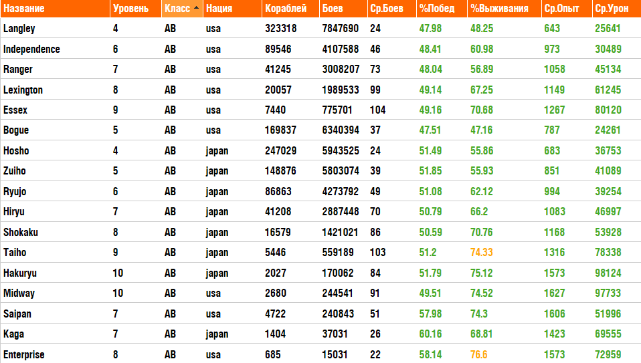Click Independence win rate 48.41
Viewport: 641px width, 363px height.
(430, 49)
